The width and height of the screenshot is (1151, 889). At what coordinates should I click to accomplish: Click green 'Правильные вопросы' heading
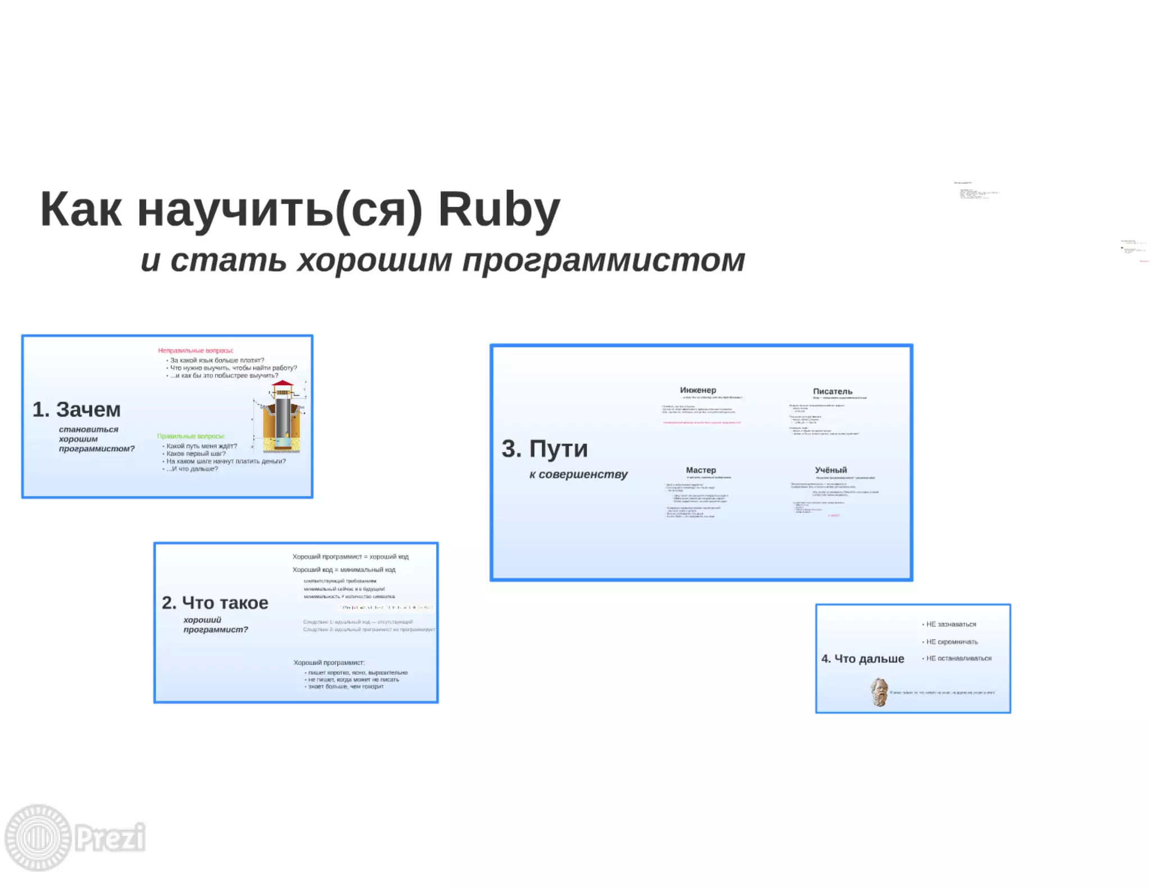pyautogui.click(x=191, y=436)
